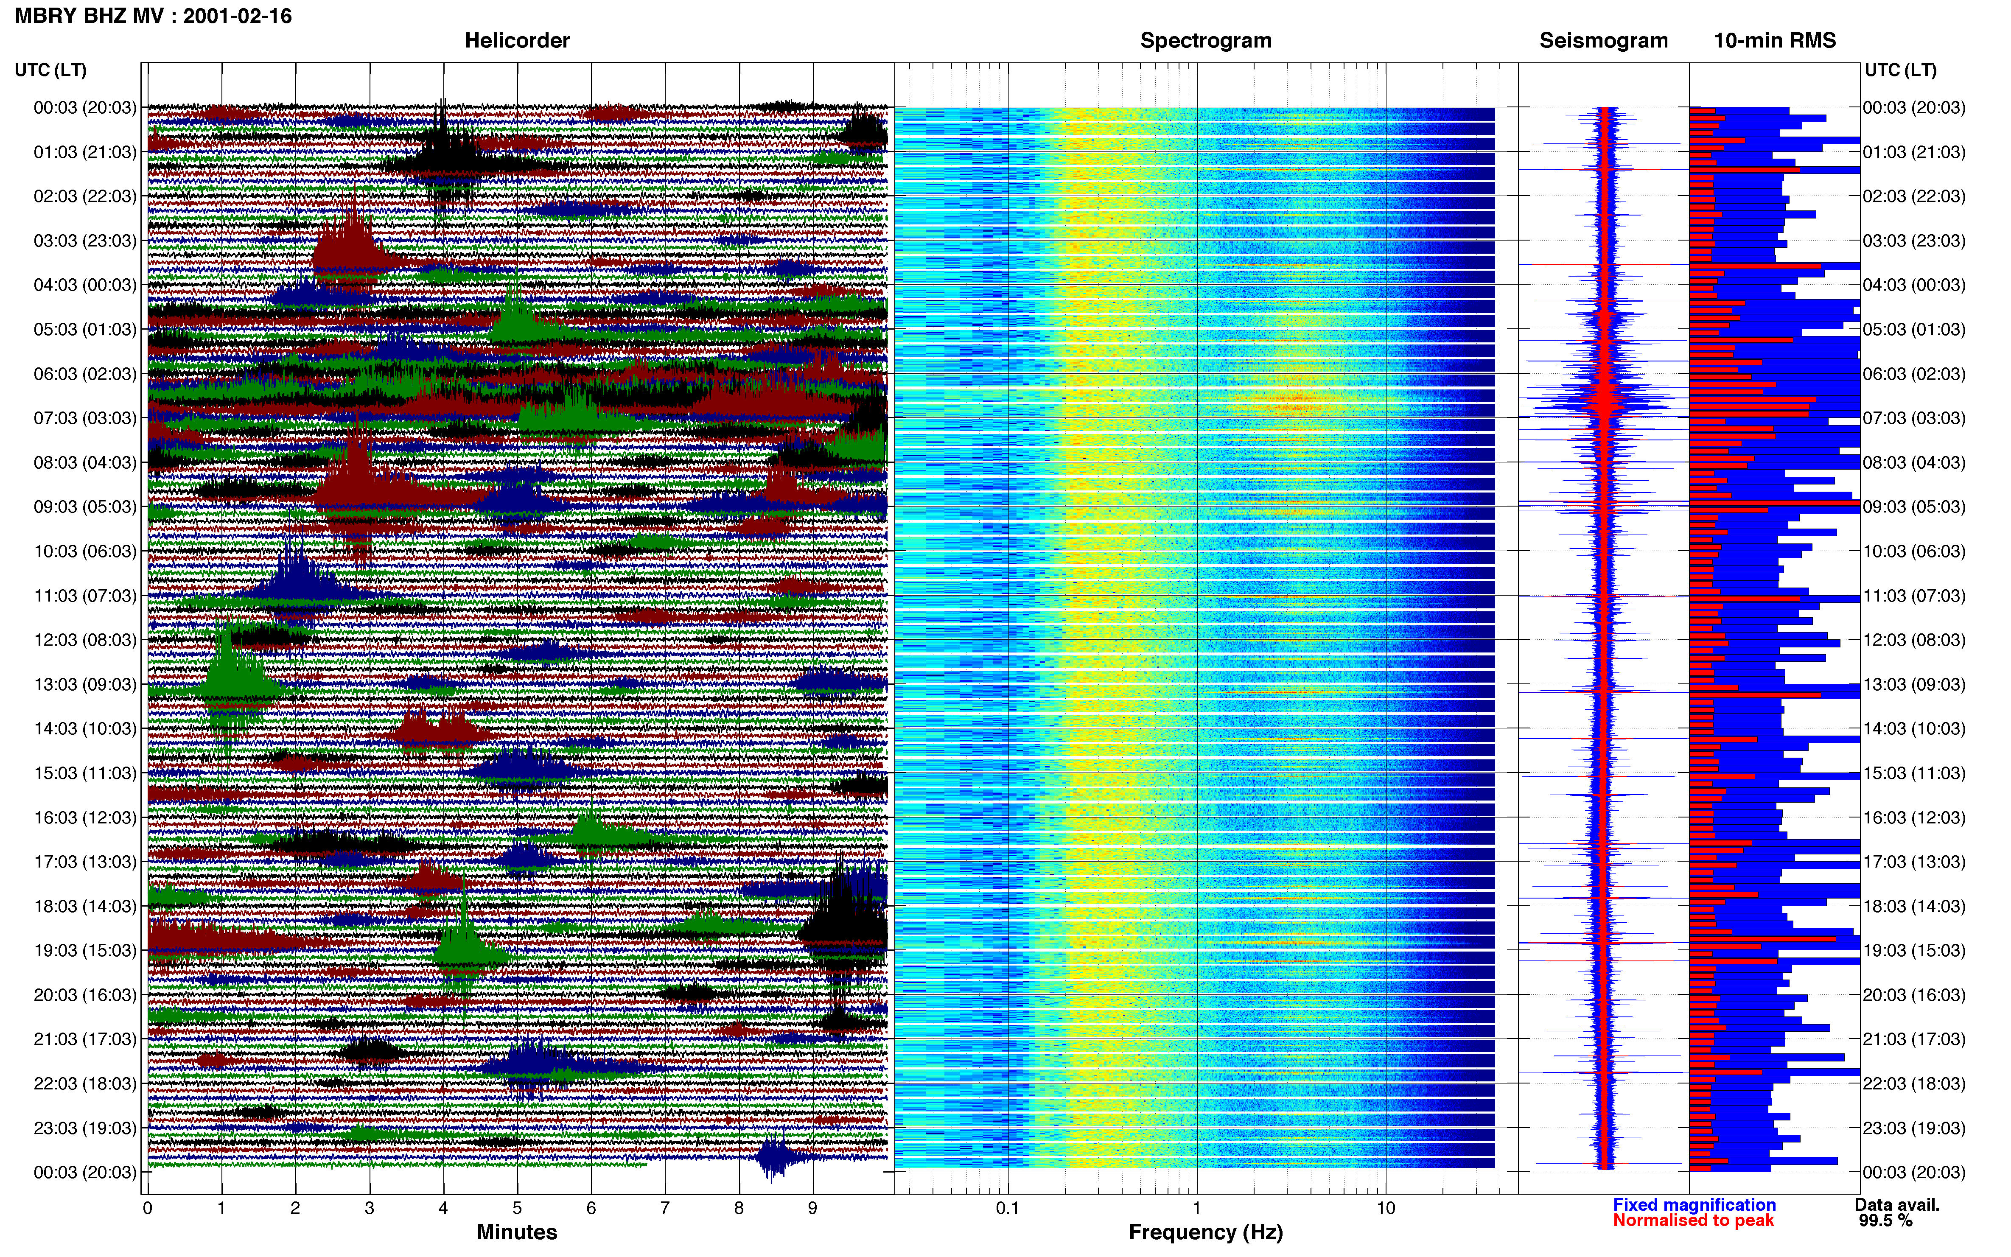Click the left time label '09:03 (05:03)'
This screenshot has width=2011, height=1257.
click(85, 507)
